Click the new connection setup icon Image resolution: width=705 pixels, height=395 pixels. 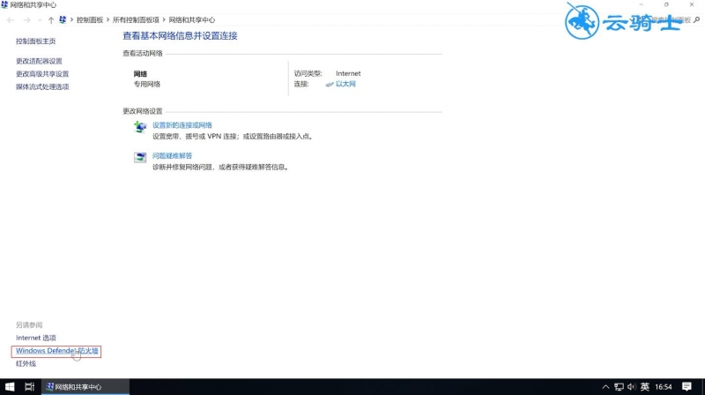[140, 127]
